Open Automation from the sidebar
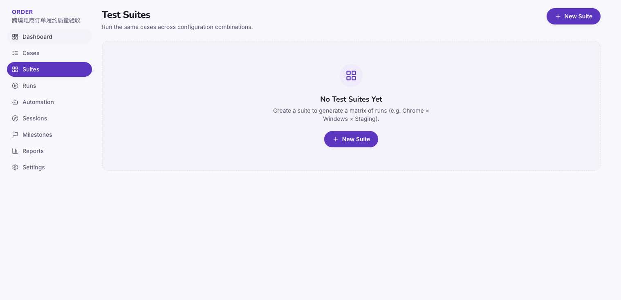This screenshot has height=300, width=621. coord(49,102)
